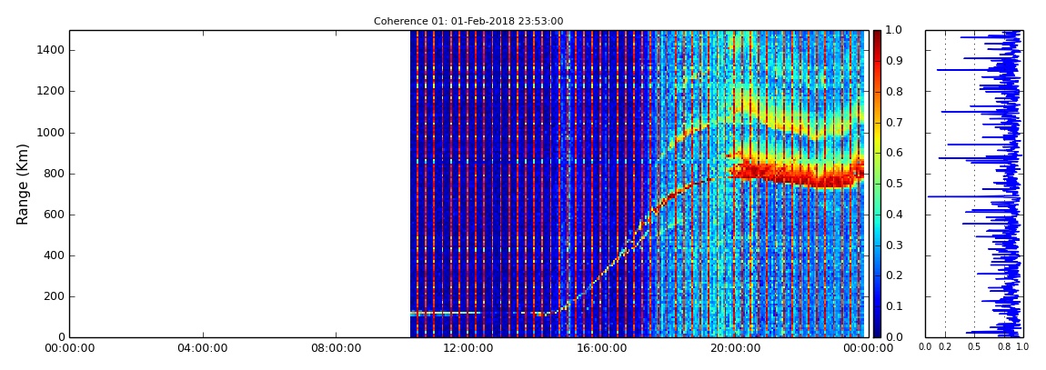The width and height of the screenshot is (1046, 370).
Task: Click the 0.3 label on the colorbar
Action: [x=893, y=245]
